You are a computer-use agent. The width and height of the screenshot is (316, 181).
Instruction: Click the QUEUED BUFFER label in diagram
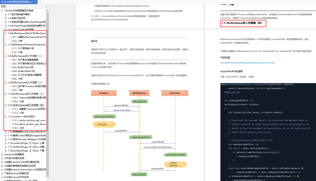140,138
